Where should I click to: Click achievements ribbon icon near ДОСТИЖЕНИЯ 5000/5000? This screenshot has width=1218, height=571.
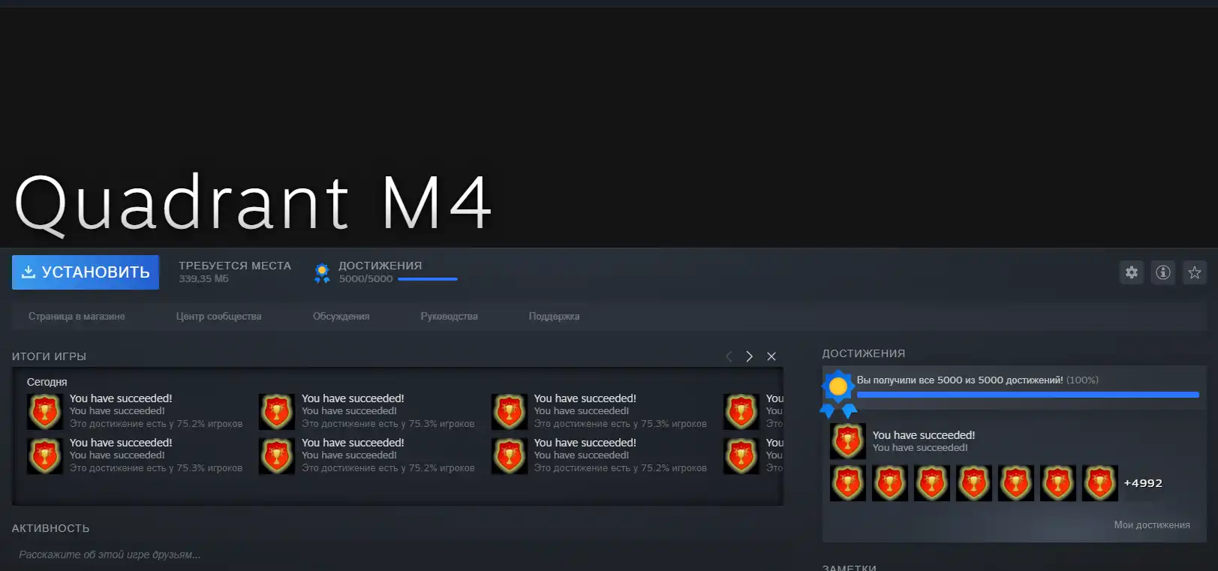point(322,273)
